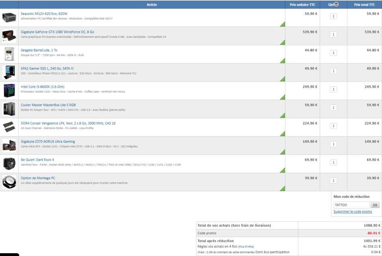Select the Boîtier PC Moyen Tour description
Screen dimensions: 382x256
[x=73, y=110]
